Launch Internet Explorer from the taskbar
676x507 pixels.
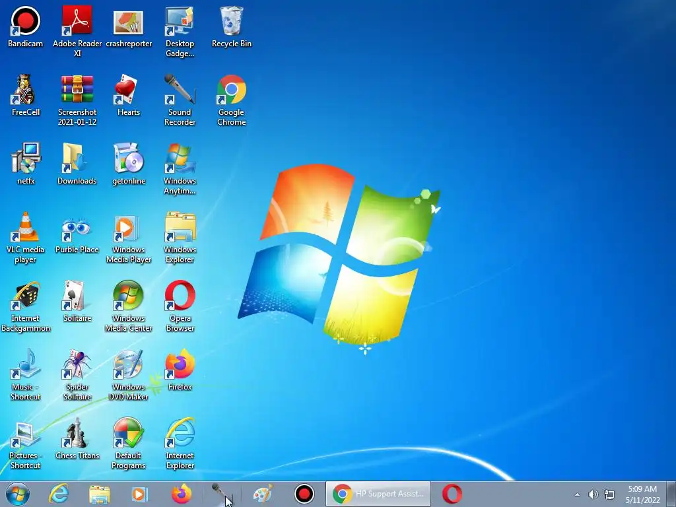click(59, 494)
